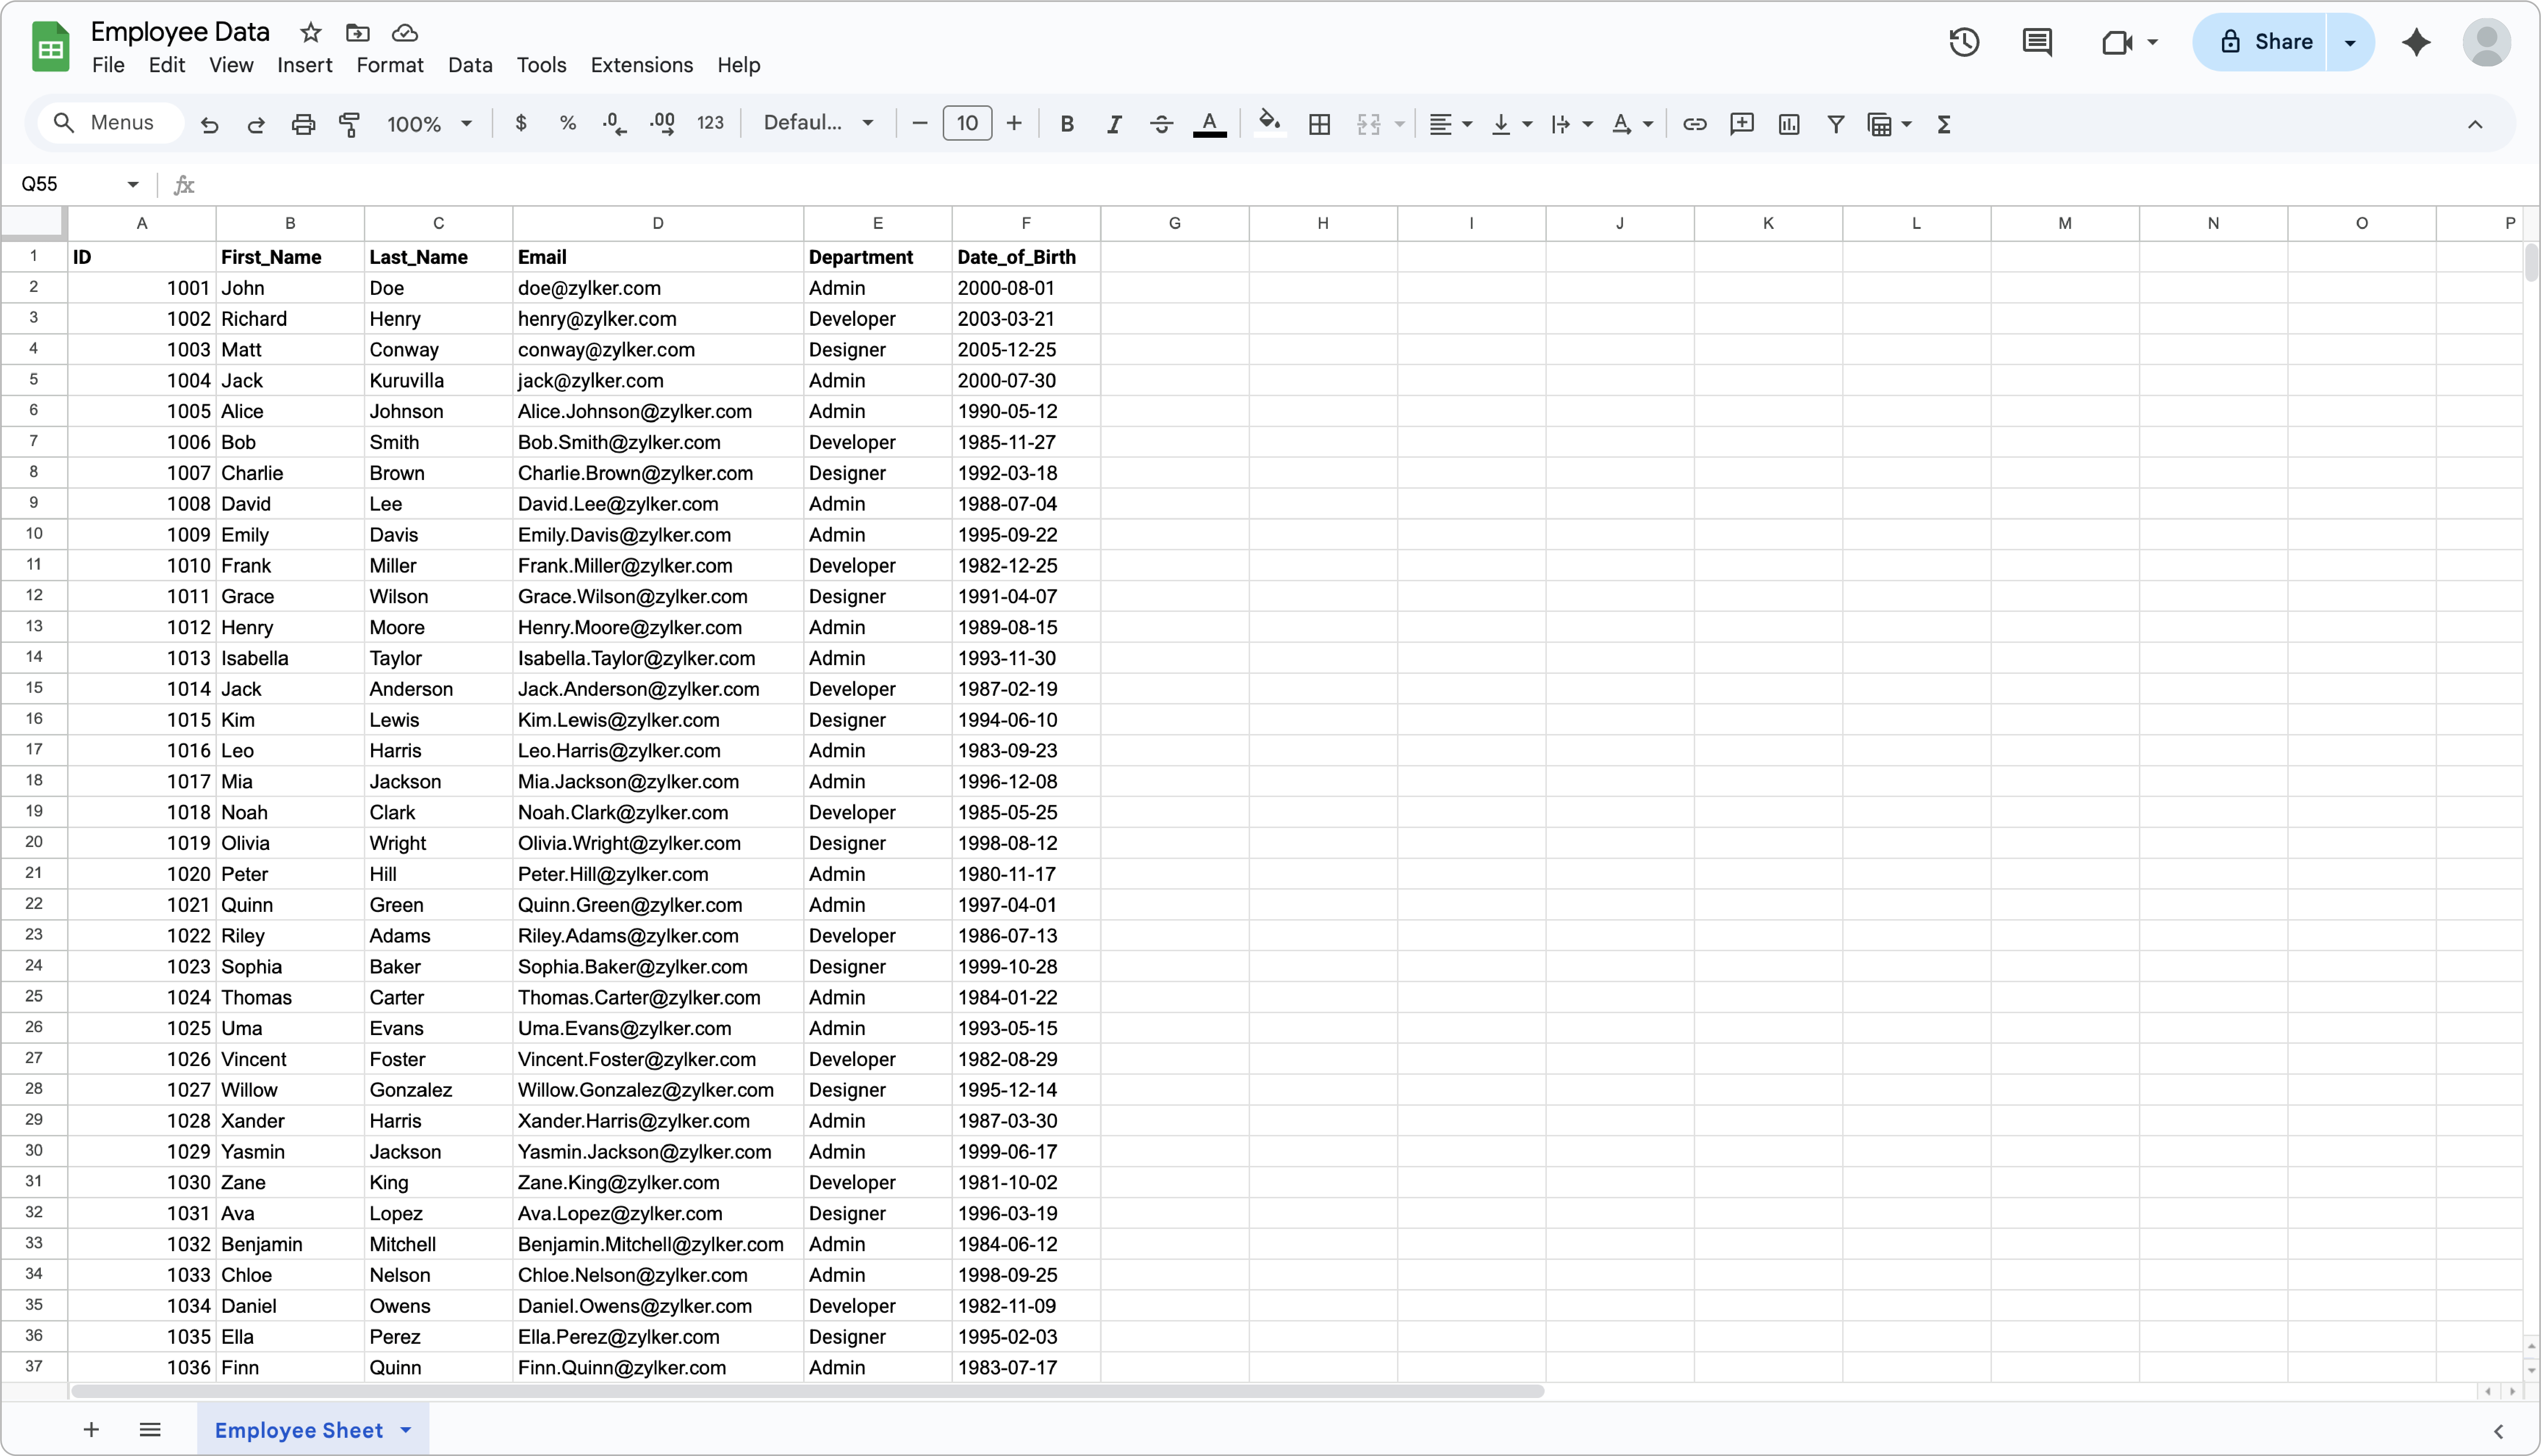Viewport: 2541px width, 1456px height.
Task: Open the font family dropdown
Action: tap(818, 123)
